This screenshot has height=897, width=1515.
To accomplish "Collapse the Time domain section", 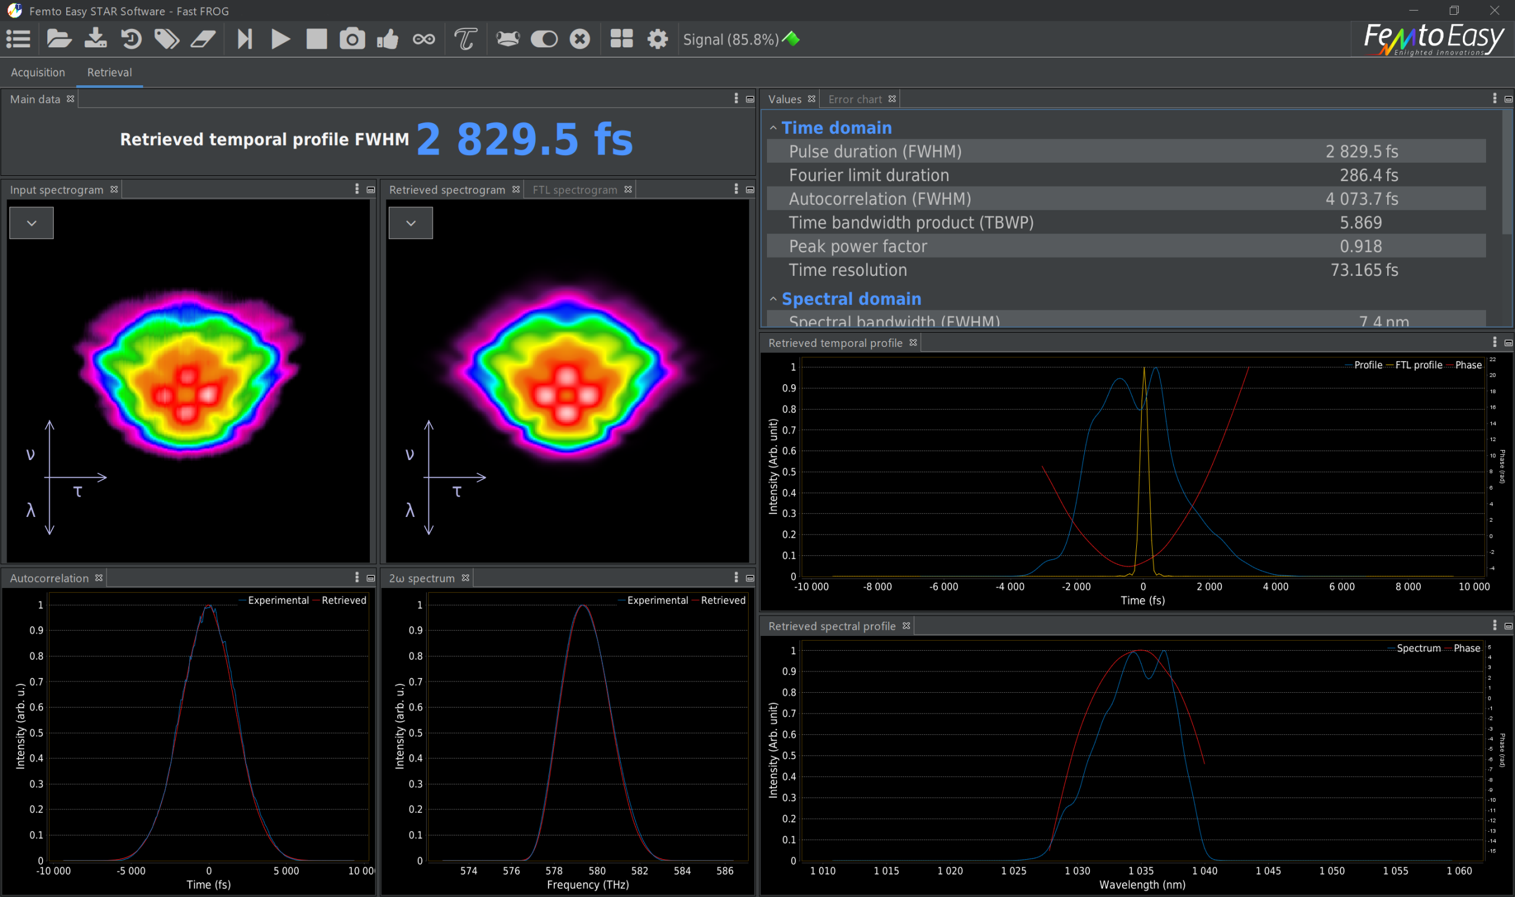I will [773, 128].
